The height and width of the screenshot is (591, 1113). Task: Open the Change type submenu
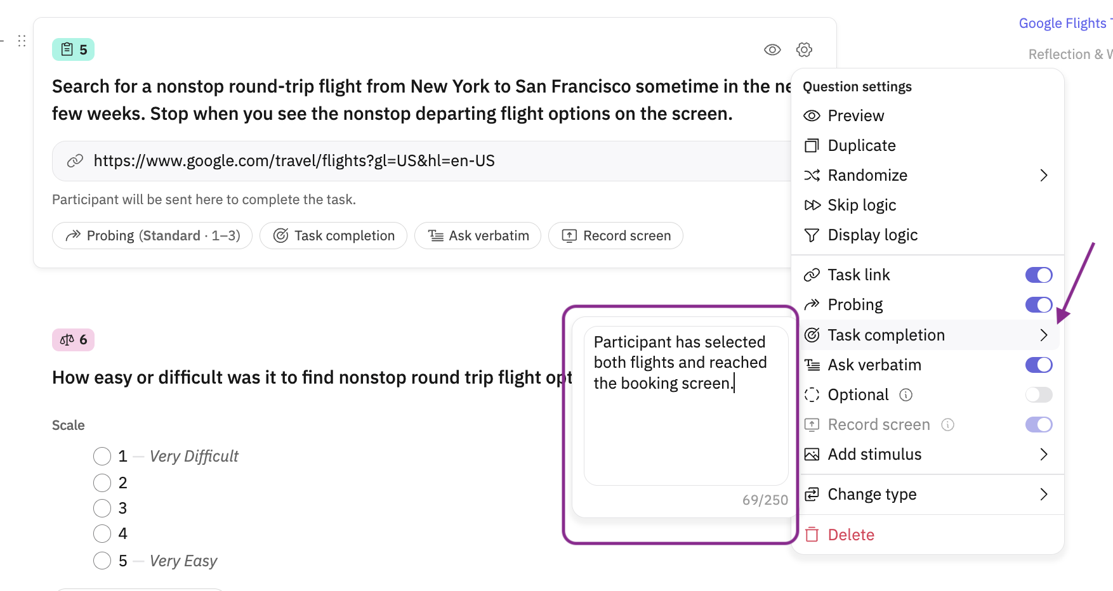(928, 495)
